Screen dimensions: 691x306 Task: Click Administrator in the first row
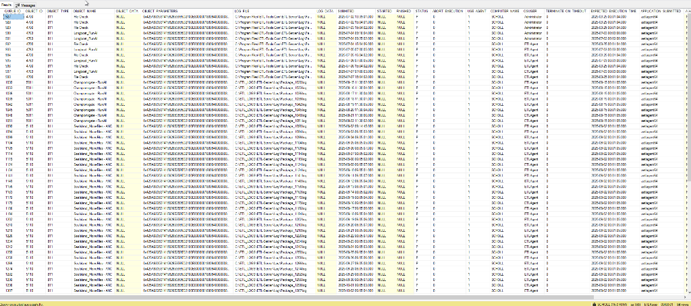pyautogui.click(x=534, y=16)
